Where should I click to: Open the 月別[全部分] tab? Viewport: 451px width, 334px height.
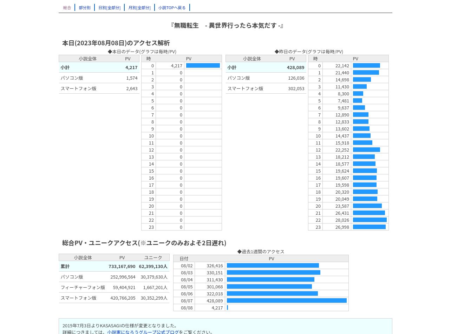[139, 7]
